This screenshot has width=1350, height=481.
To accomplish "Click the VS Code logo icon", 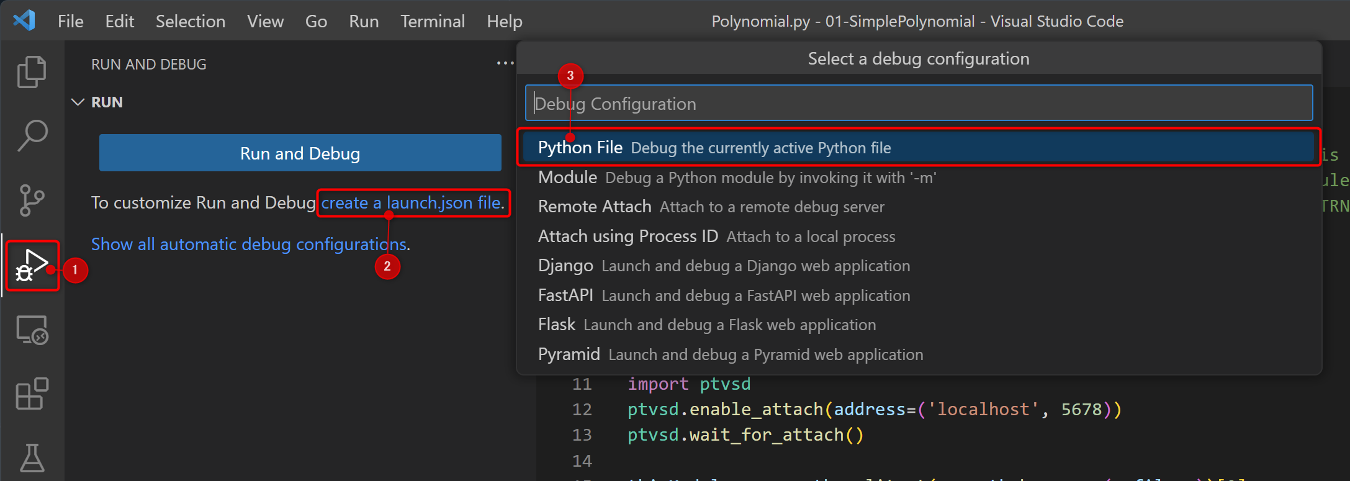I will coord(25,20).
